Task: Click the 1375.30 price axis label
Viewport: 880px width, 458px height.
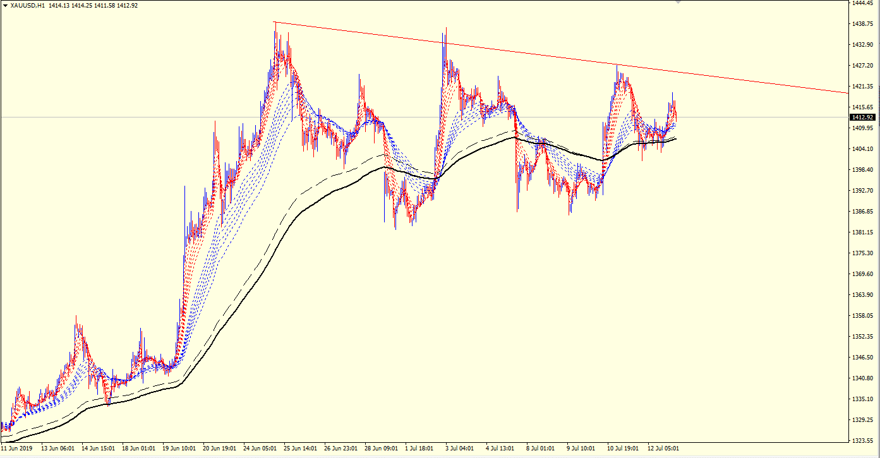Action: click(862, 253)
